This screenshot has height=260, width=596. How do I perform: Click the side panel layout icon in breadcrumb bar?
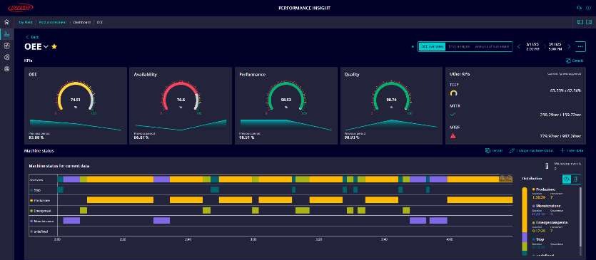(589, 22)
